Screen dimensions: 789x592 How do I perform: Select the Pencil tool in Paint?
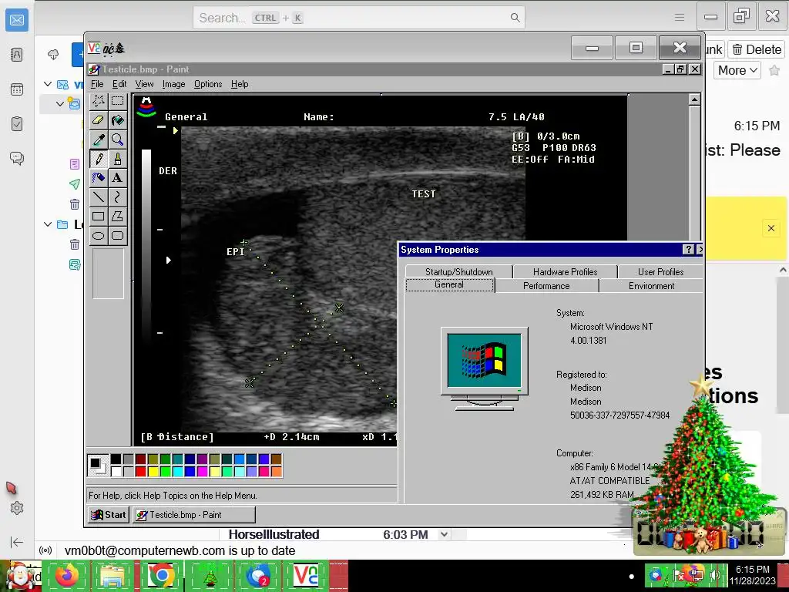[x=99, y=159]
